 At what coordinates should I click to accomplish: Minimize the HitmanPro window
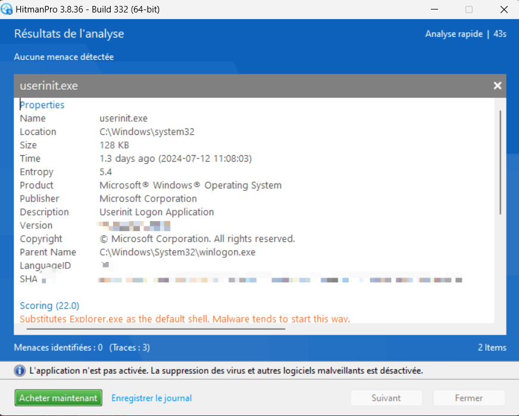coord(434,10)
